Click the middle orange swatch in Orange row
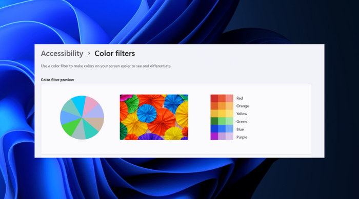The image size is (359, 199). tap(222, 106)
